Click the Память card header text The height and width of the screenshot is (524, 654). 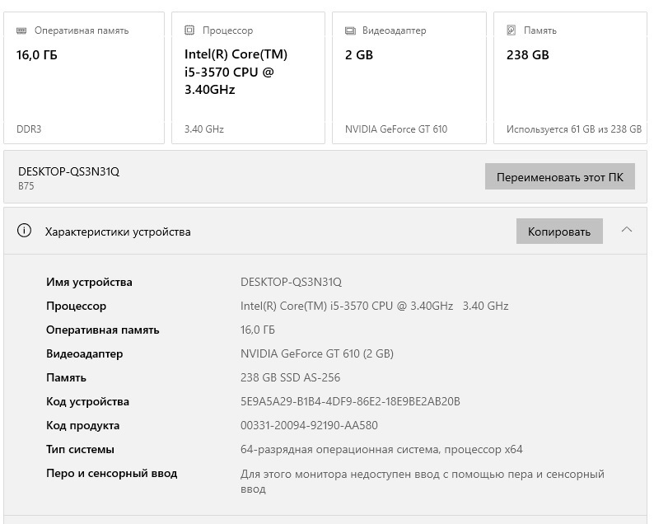point(540,30)
